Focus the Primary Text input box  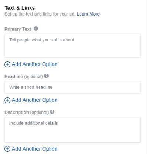[x=73, y=46]
